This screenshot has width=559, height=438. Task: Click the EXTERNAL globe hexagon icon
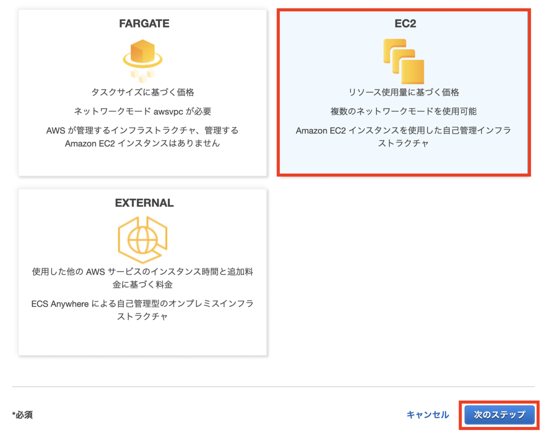click(143, 240)
